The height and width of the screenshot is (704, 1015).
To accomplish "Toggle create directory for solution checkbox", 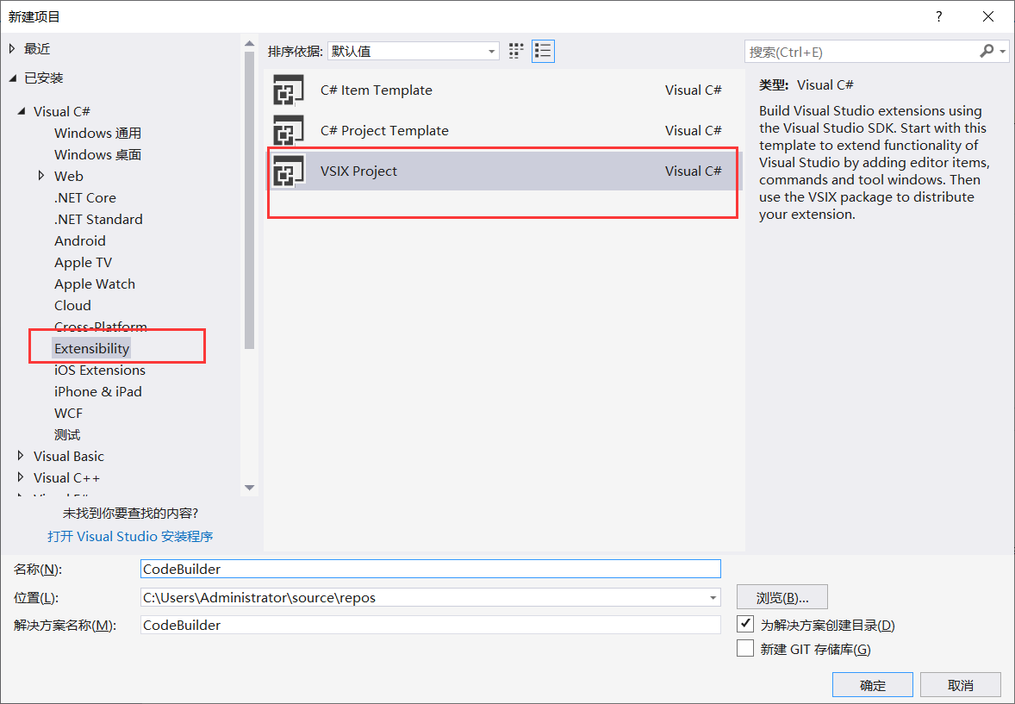I will click(x=745, y=625).
